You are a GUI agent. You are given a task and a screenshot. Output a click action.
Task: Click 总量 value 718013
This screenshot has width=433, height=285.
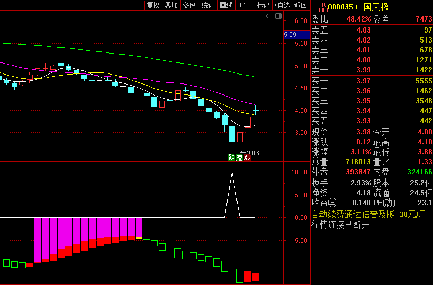358,162
